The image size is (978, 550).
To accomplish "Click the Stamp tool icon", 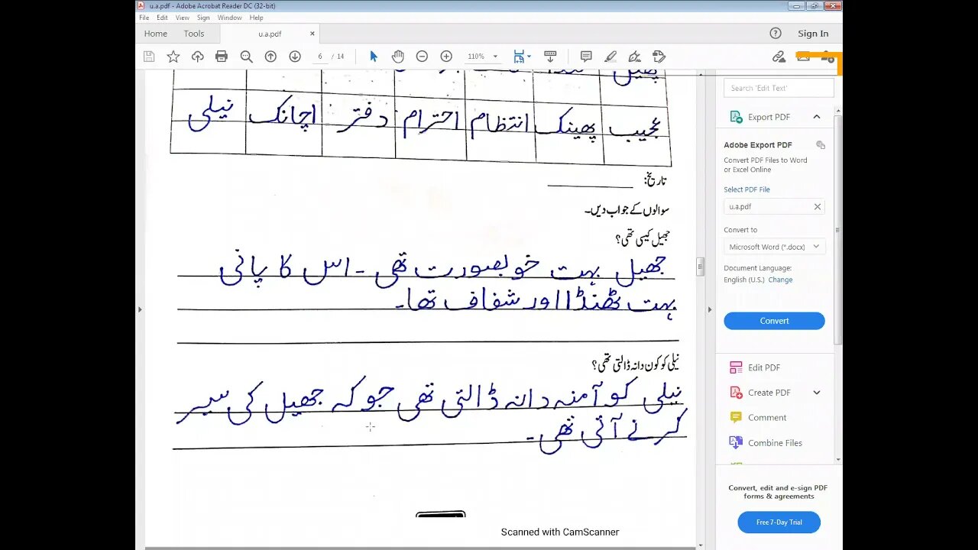I will pyautogui.click(x=659, y=57).
